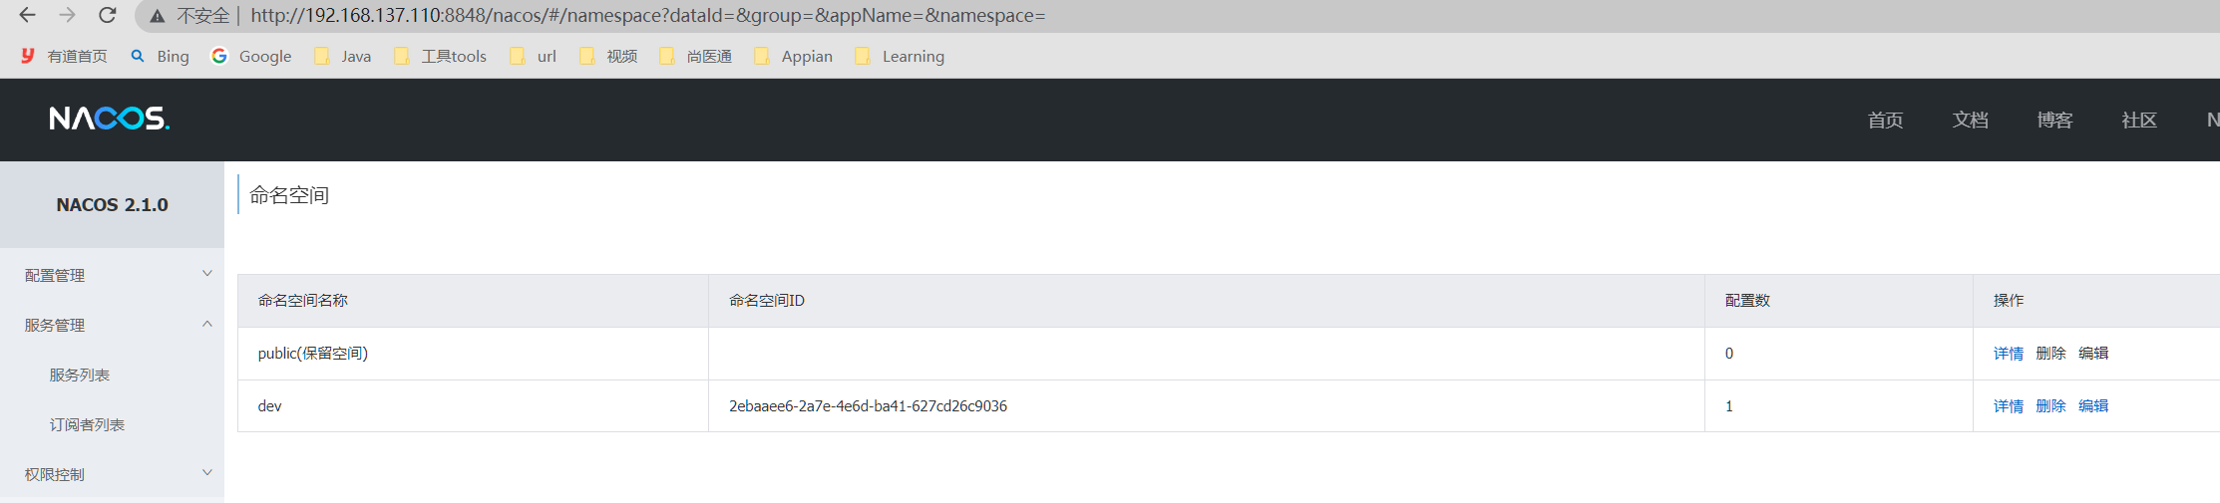The image size is (2220, 503).
Task: Open the url bookmarks folder
Action: [x=533, y=56]
